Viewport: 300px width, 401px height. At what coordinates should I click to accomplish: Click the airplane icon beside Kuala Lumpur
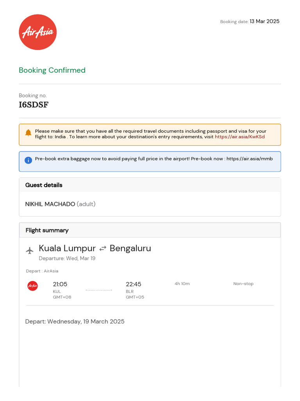(30, 250)
